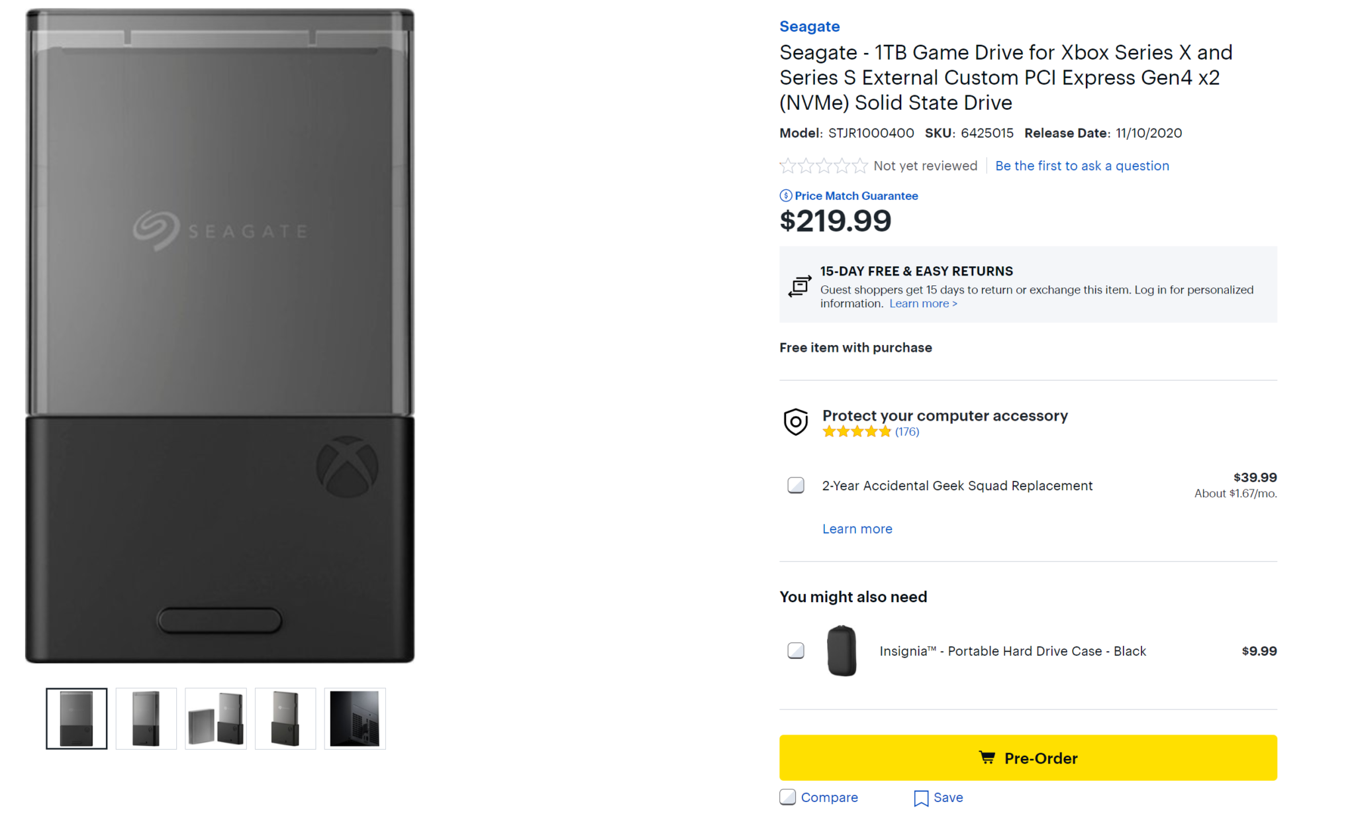Open the 176 protection plan reviews

(906, 432)
